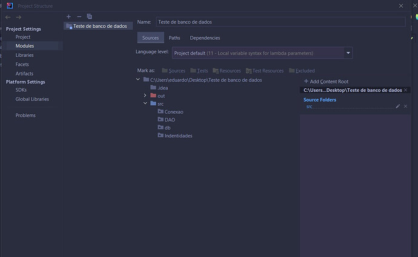Switch to the Paths tab

174,37
